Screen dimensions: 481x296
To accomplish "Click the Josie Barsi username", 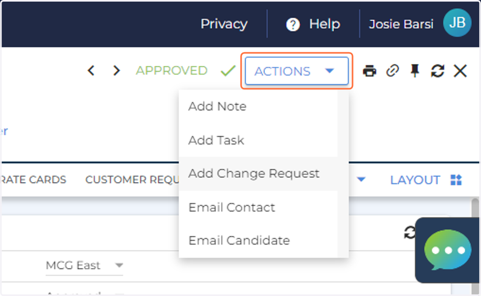I will tap(401, 24).
